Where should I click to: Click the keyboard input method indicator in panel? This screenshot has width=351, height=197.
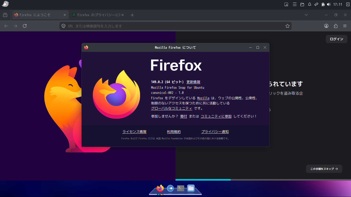pyautogui.click(x=286, y=4)
